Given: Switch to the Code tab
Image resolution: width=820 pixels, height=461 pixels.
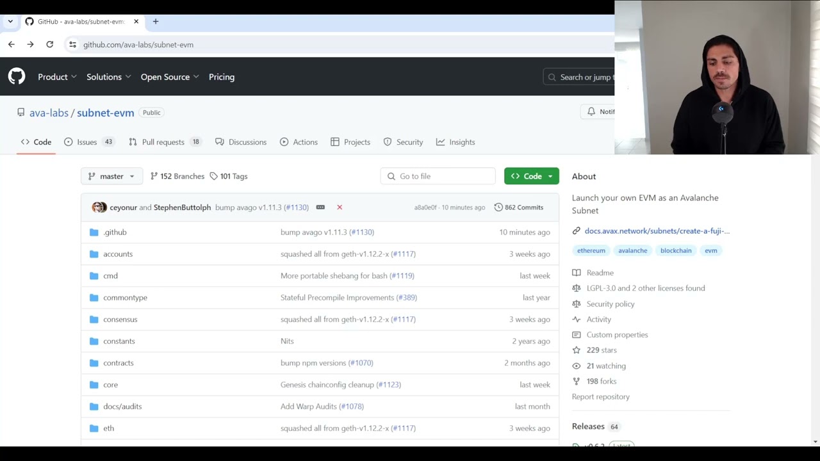Looking at the screenshot, I should [36, 142].
